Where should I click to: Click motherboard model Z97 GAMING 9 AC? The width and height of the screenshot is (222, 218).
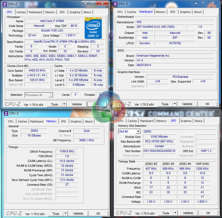(160, 27)
